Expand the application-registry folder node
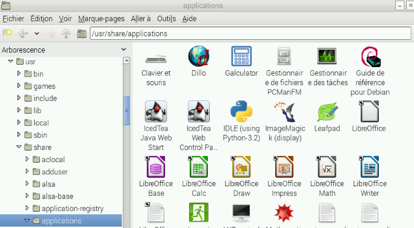414x228 pixels. [x=27, y=207]
